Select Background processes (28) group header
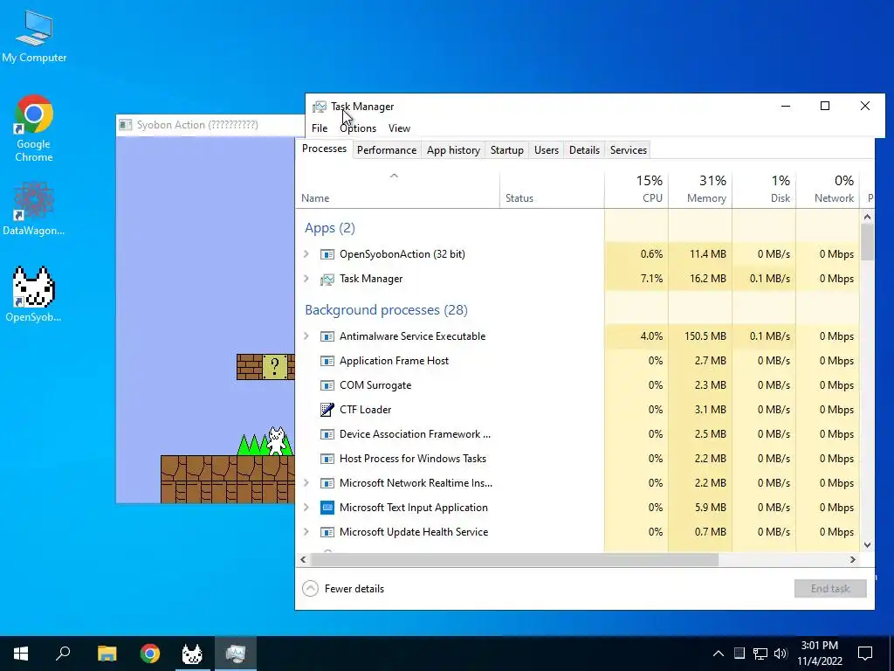This screenshot has height=671, width=894. coord(386,310)
